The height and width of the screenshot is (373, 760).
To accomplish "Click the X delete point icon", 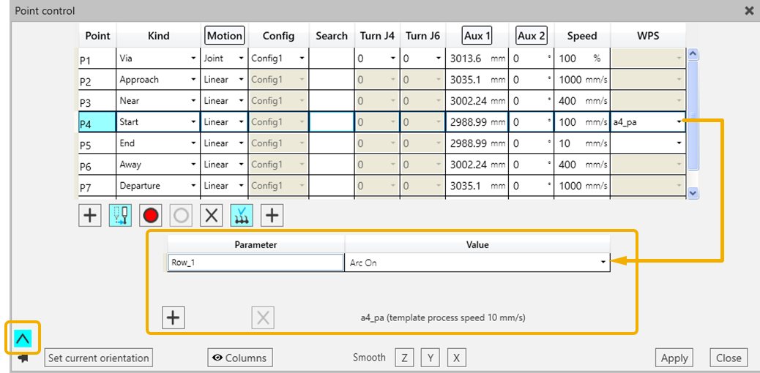I will [x=212, y=215].
